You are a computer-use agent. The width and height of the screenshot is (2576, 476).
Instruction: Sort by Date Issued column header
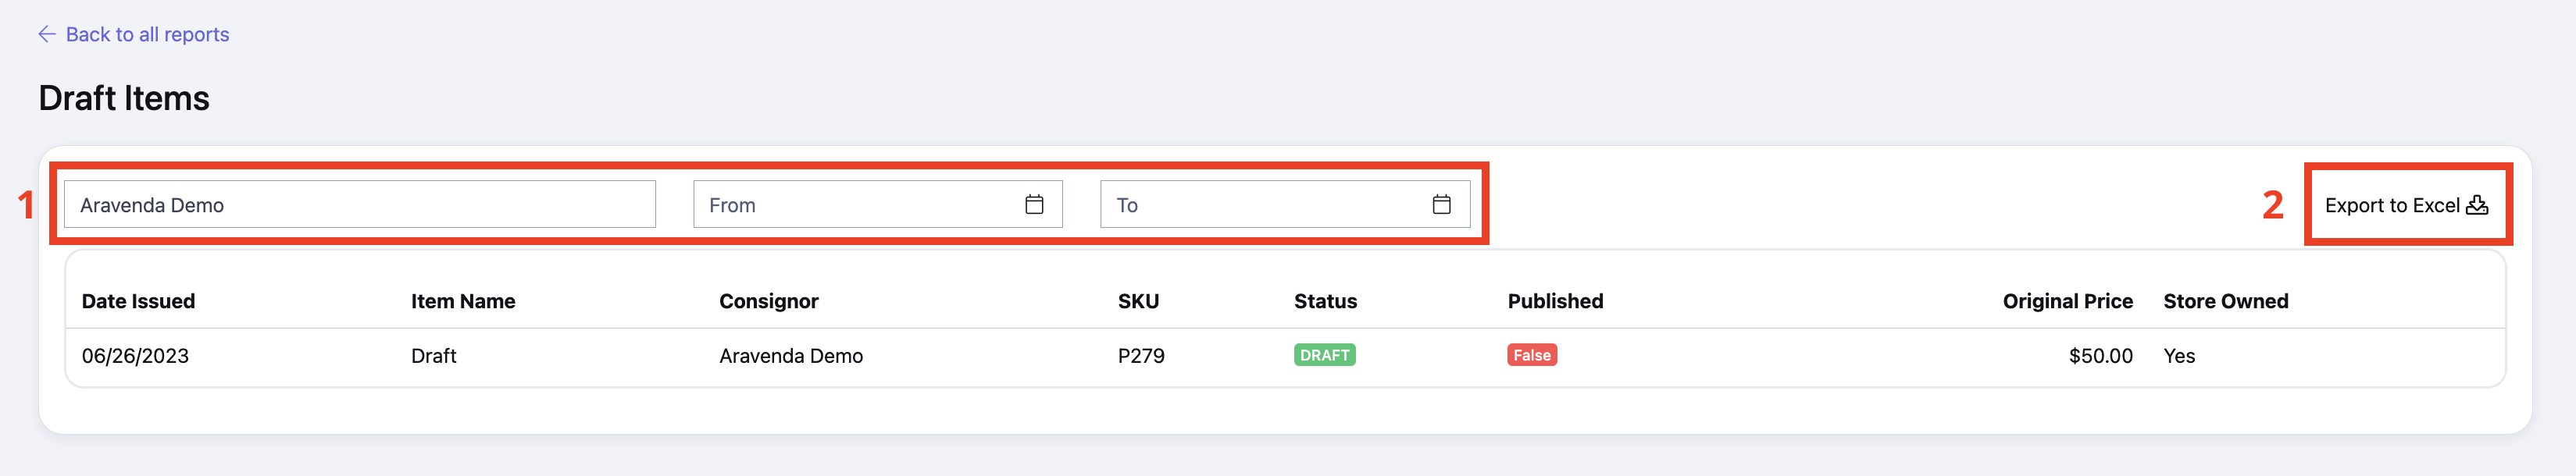(x=138, y=301)
